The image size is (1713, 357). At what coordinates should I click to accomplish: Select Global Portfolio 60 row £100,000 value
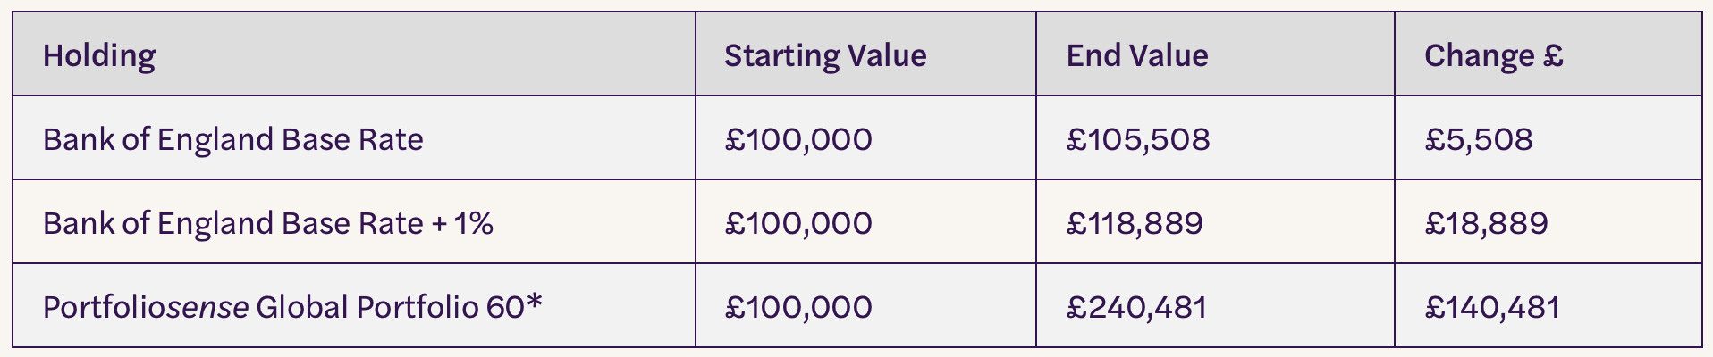pyautogui.click(x=865, y=305)
